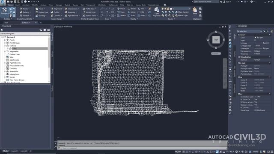This screenshot has height=154, width=274.
Task: Click the MODEL button in status bar
Action: click(178, 152)
